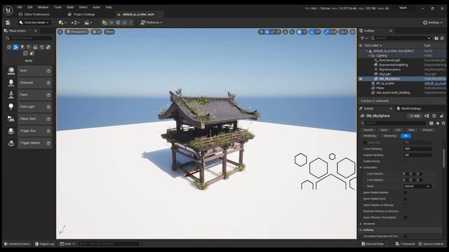The image size is (449, 252).
Task: Open the Selection Mode dropdown
Action: (x=34, y=22)
